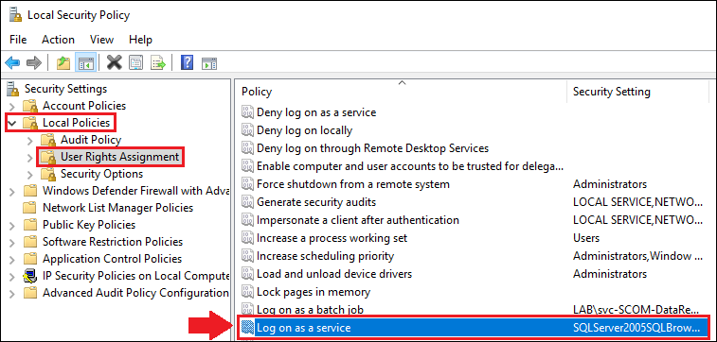Toggle the Show/Hide Console Tree icon
Image resolution: width=717 pixels, height=342 pixels.
(x=86, y=62)
